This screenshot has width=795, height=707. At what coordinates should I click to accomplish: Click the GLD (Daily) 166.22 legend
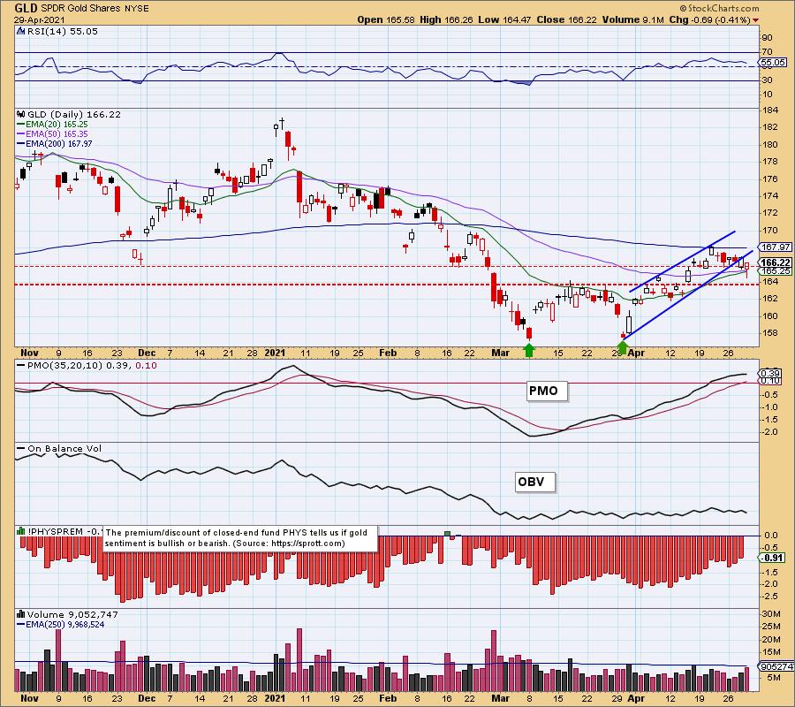click(x=74, y=115)
